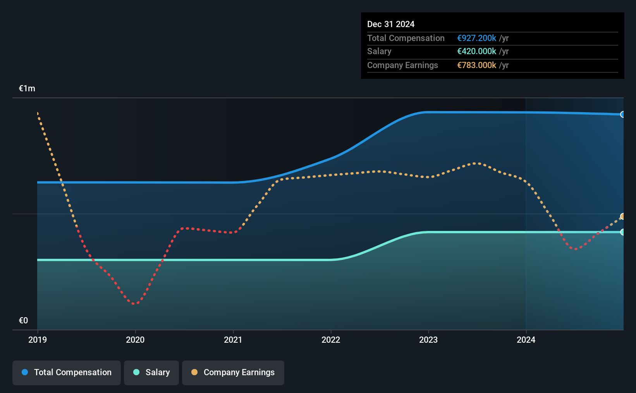Screen dimensions: 636x393
Task: Toggle the Total Compensation legend button
Action: [x=67, y=372]
